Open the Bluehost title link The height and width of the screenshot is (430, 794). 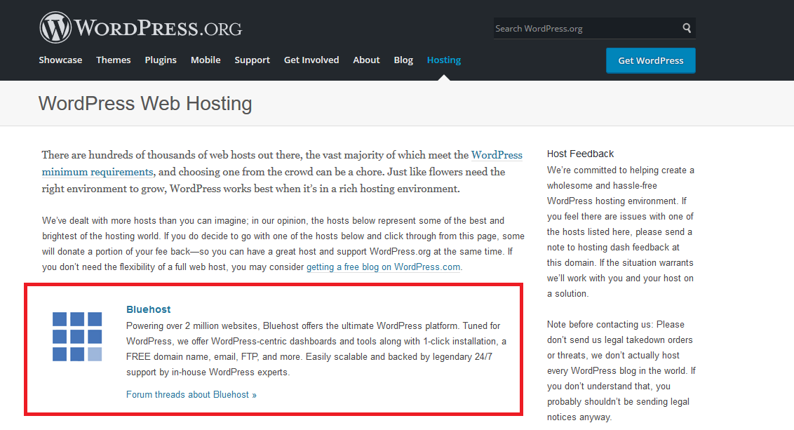coord(149,309)
